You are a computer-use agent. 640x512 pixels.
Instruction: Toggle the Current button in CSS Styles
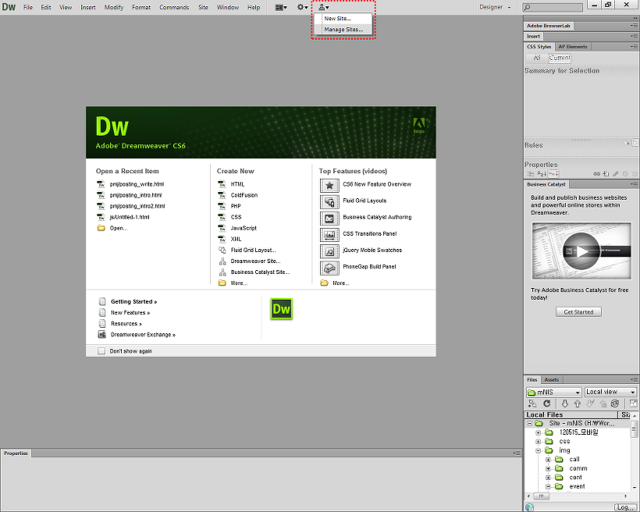(x=559, y=58)
